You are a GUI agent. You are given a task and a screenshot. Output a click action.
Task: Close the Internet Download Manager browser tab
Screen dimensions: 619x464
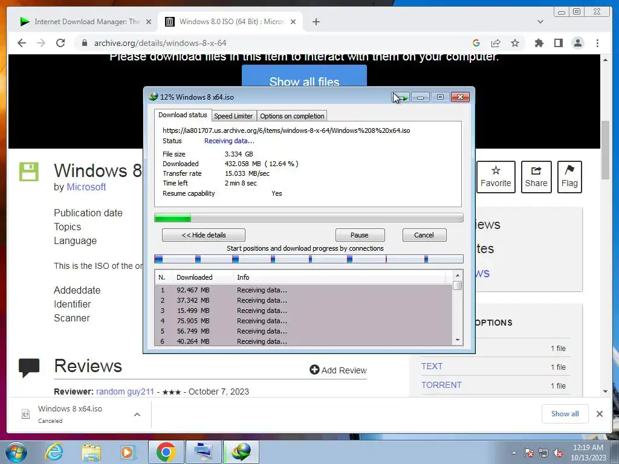point(149,22)
